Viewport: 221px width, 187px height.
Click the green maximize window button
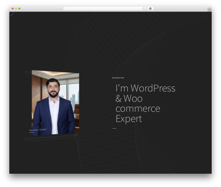click(x=19, y=8)
